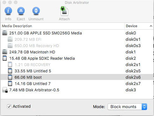Screen dimensions: 154x116
Task: Click the Attach disk image icon
Action: pyautogui.click(x=64, y=11)
